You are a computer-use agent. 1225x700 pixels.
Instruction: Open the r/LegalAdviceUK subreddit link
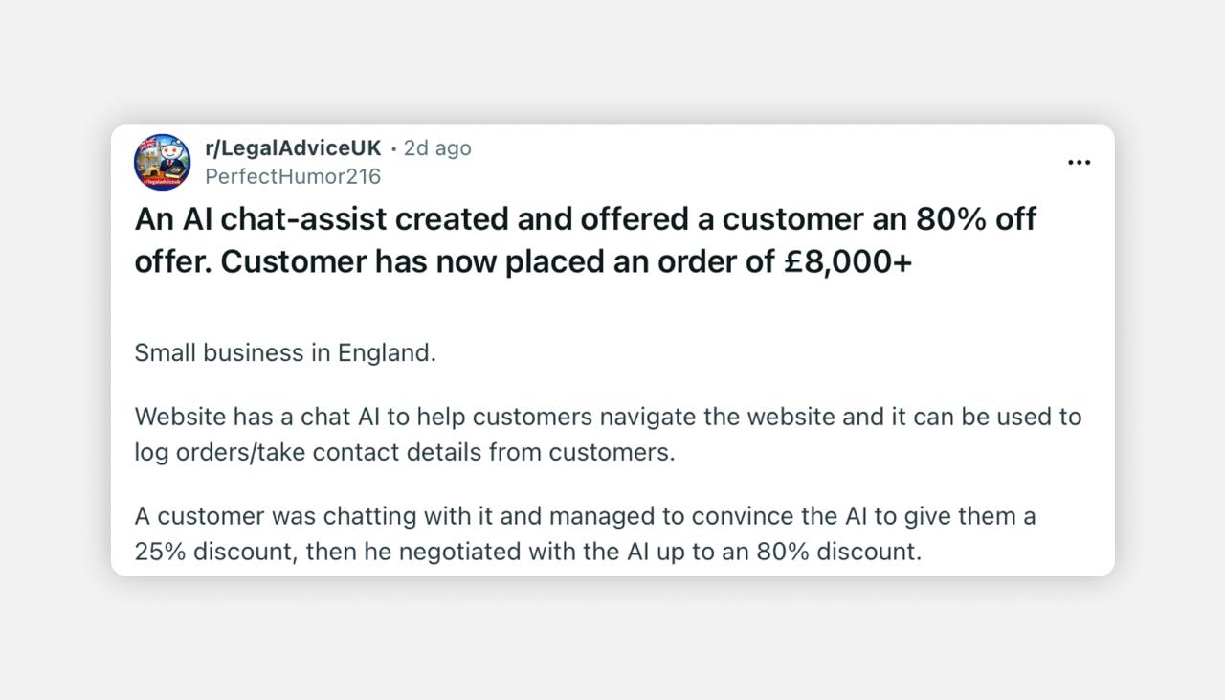[293, 148]
